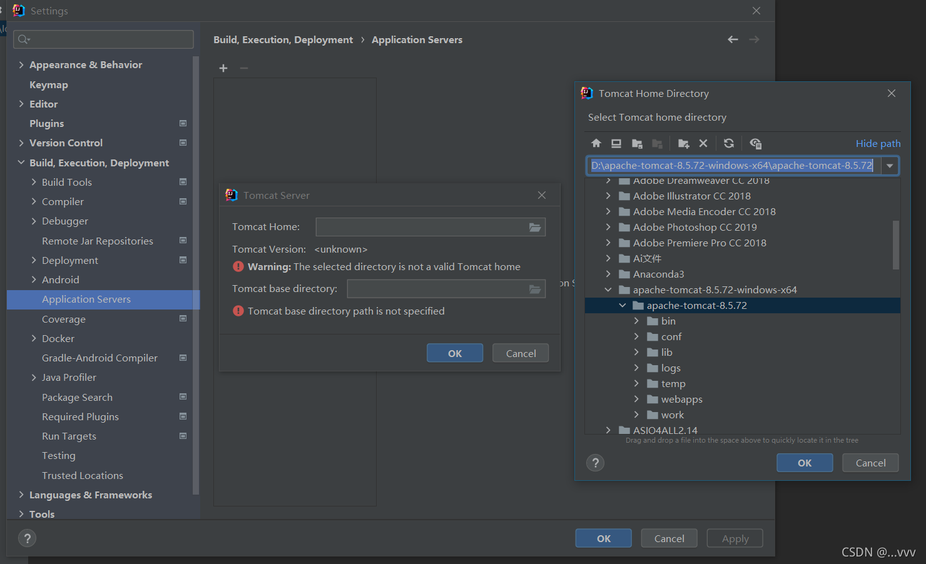Click project-level marker icon beside Compiler
This screenshot has width=926, height=564.
tap(183, 201)
